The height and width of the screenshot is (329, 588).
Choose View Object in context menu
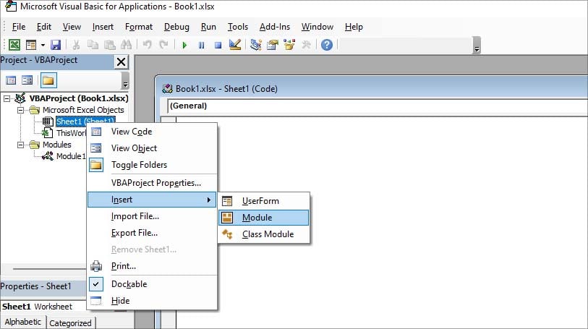pyautogui.click(x=152, y=148)
